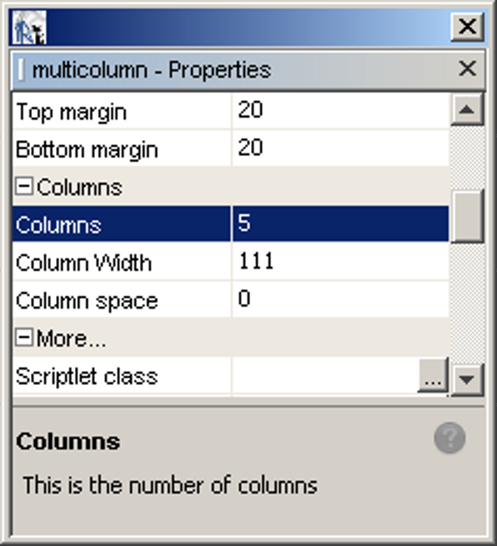Edit the Column space value field
The width and height of the screenshot is (497, 546).
point(340,300)
